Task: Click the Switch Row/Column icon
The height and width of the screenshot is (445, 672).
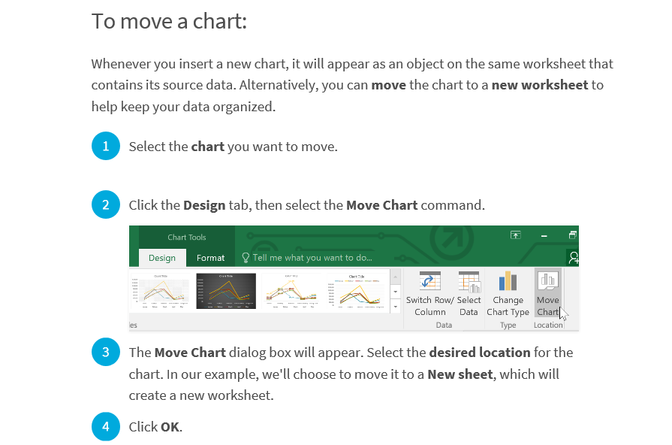Action: point(430,280)
